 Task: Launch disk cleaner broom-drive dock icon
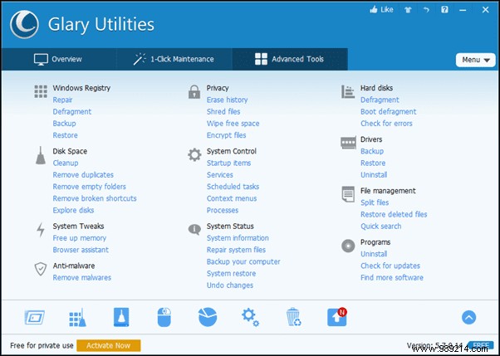(121, 317)
